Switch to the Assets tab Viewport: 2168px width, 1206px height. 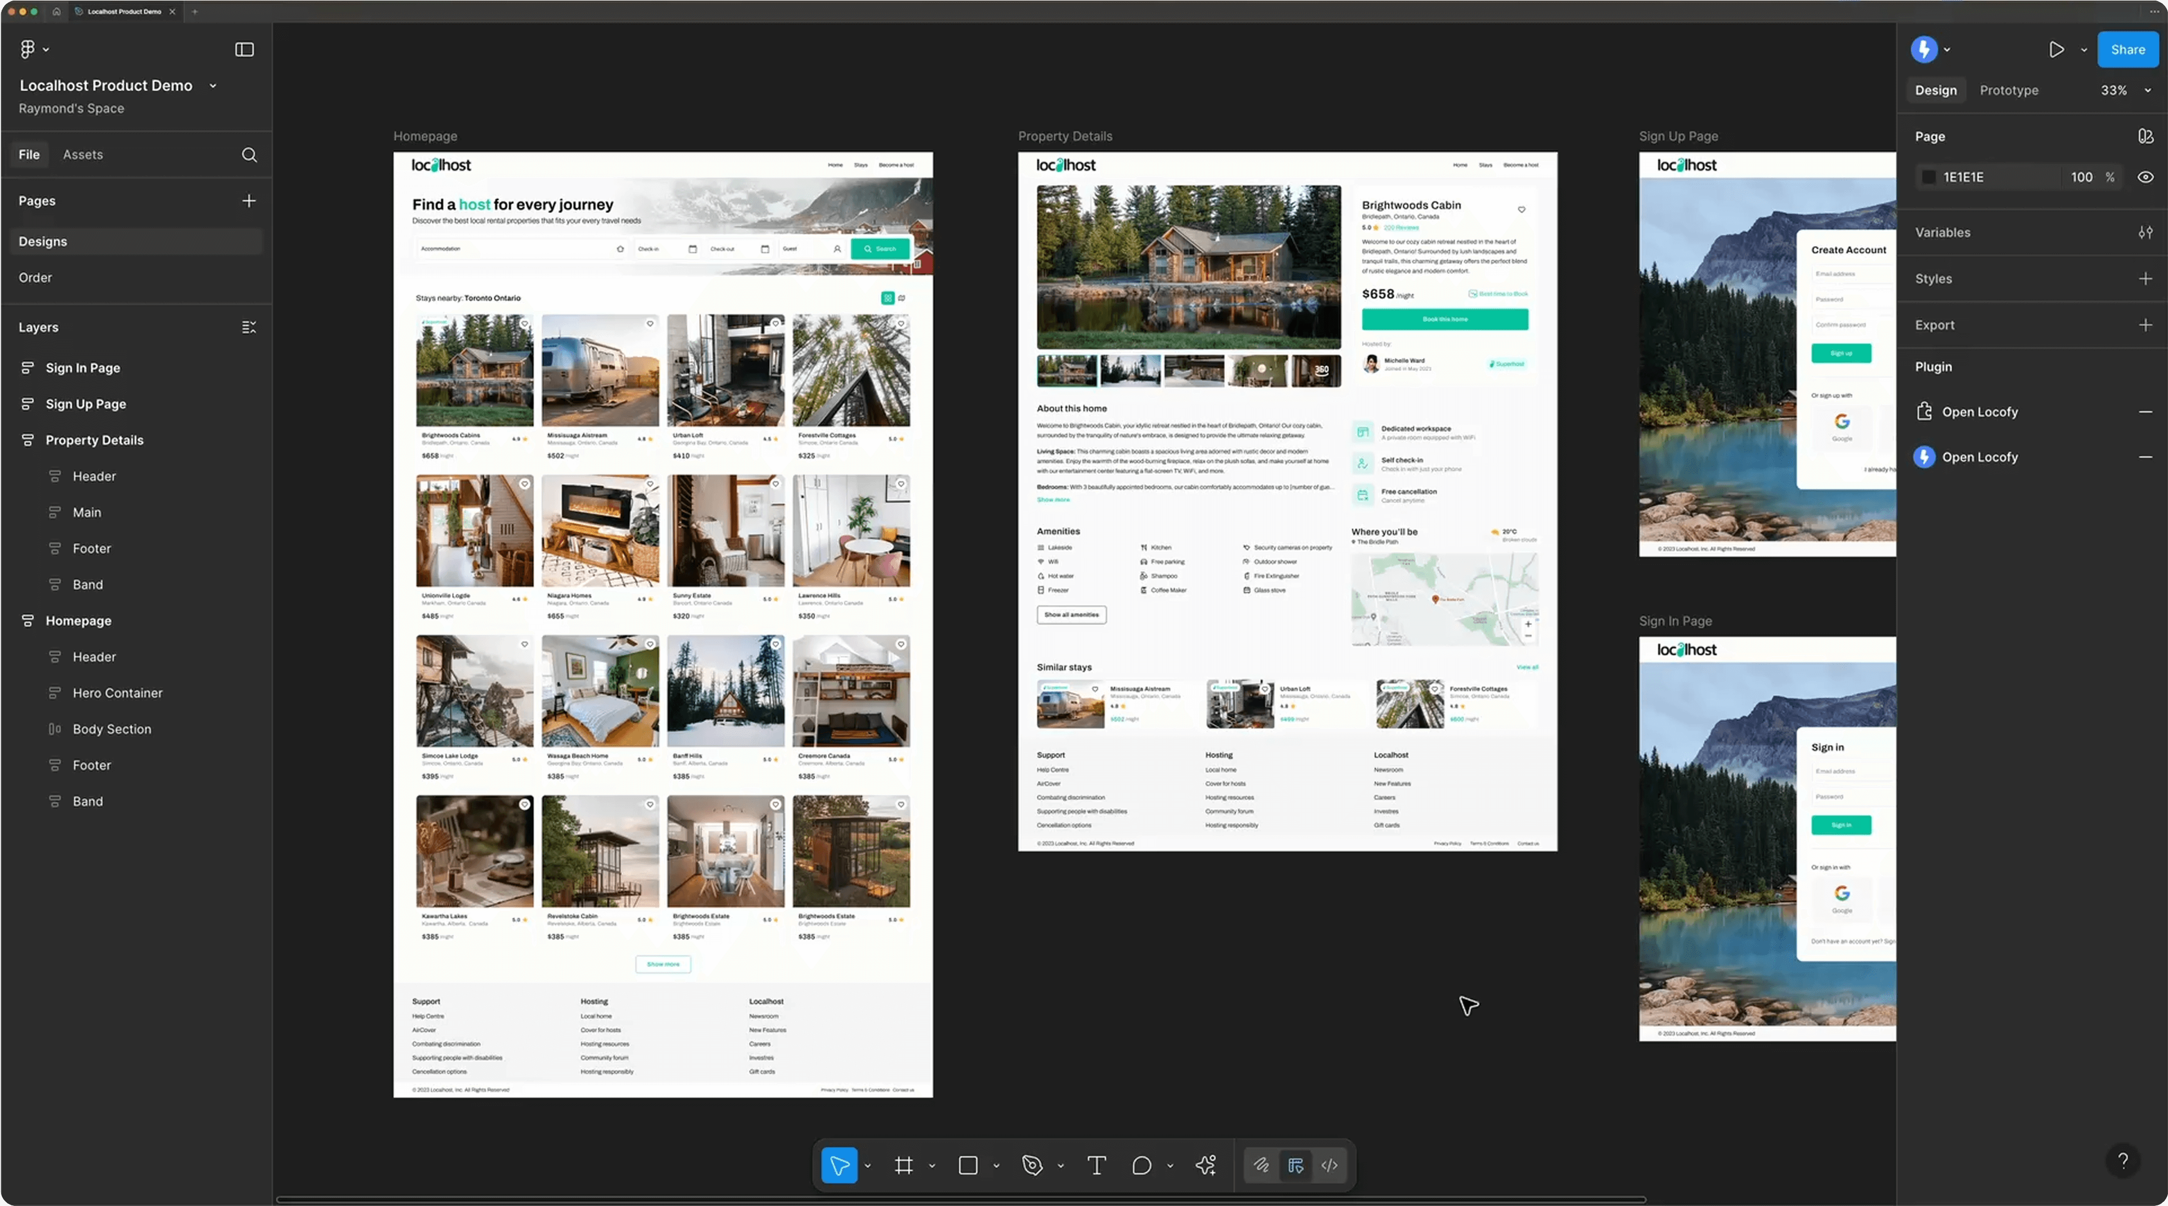(x=83, y=155)
